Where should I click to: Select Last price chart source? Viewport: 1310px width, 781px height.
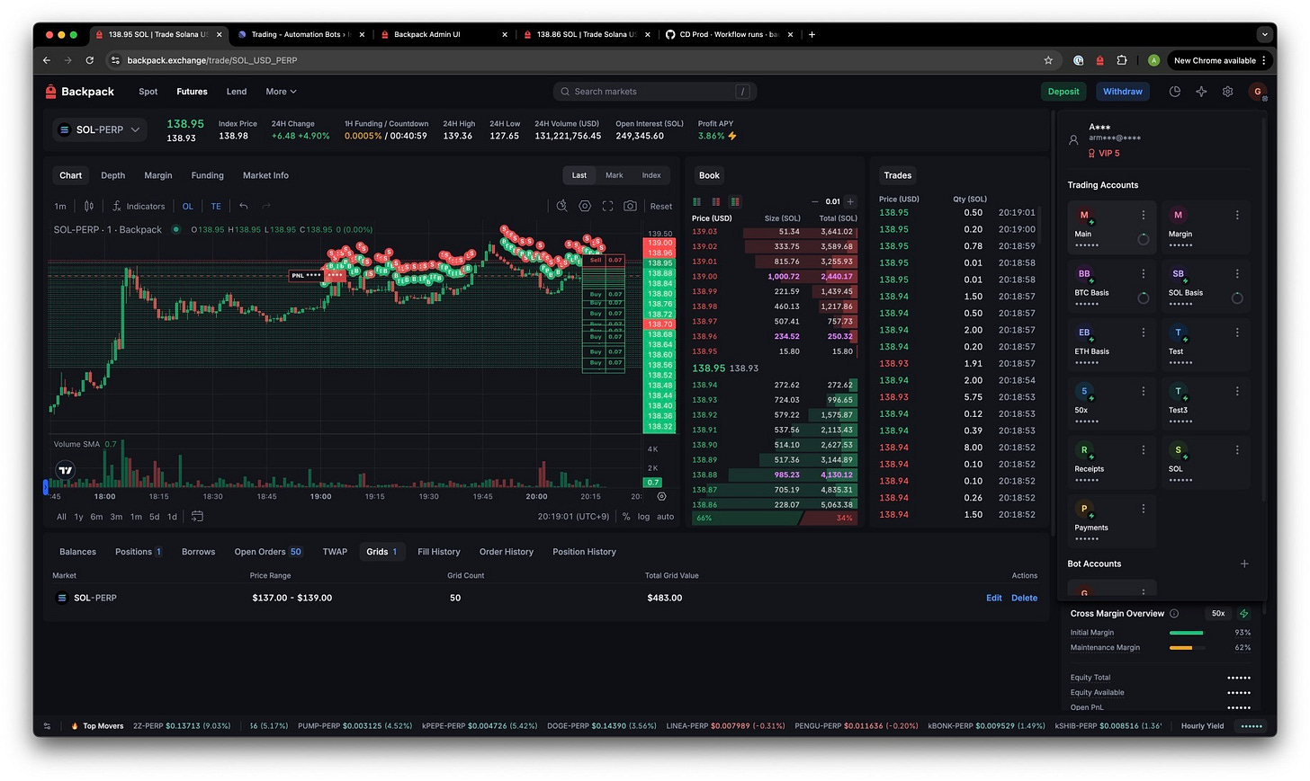point(579,175)
